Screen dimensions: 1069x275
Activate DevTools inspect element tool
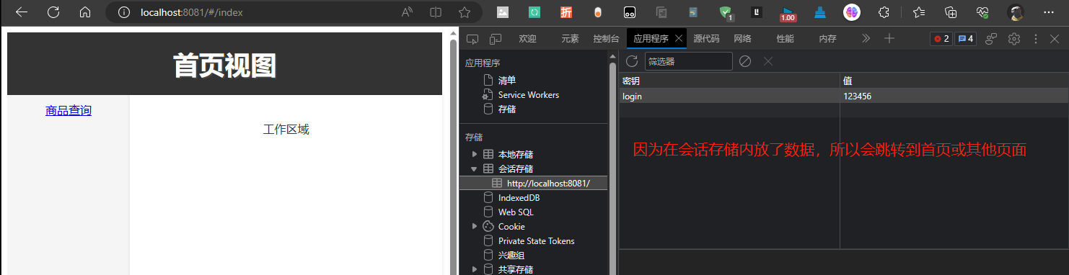click(x=472, y=39)
